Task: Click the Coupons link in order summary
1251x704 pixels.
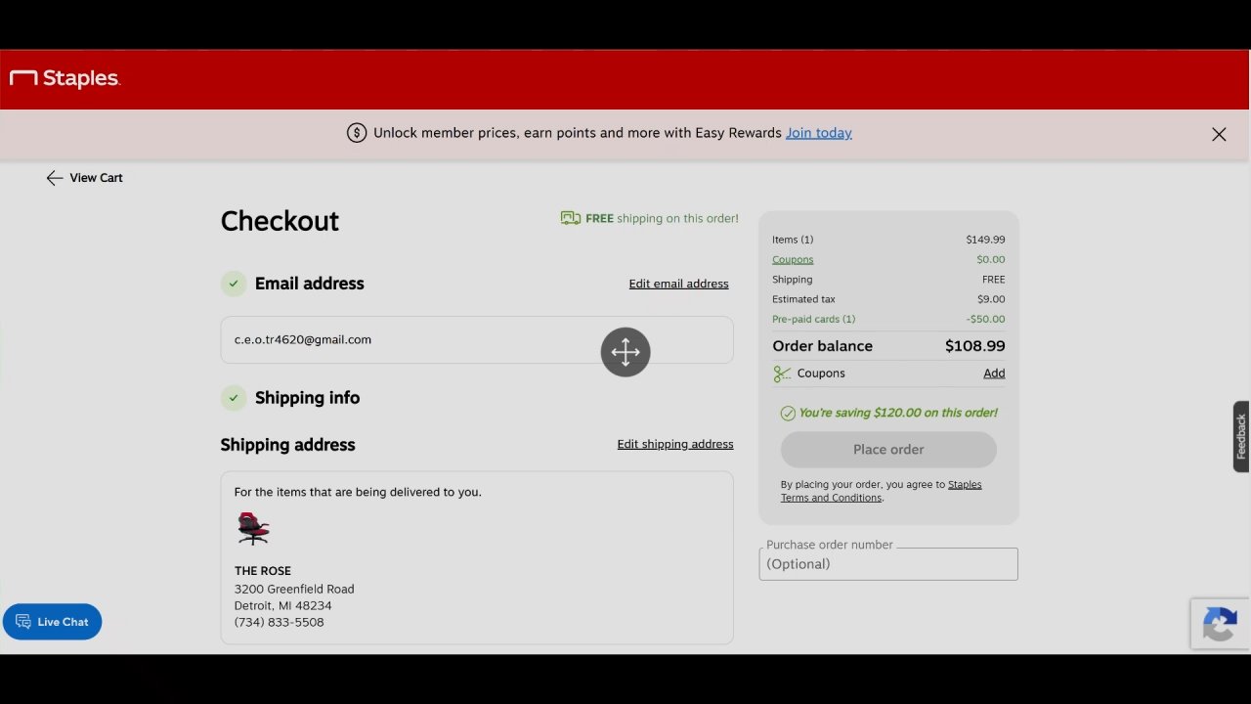Action: click(793, 260)
